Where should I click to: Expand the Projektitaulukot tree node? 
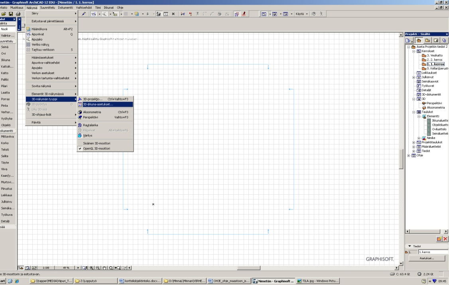point(414,142)
